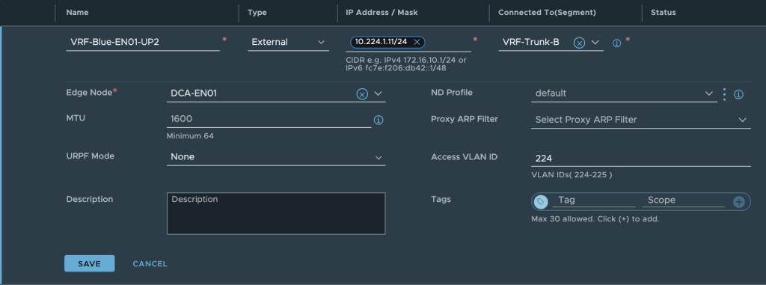766x285 pixels.
Task: Clear the DCA-EN01 edge node selection
Action: click(x=362, y=94)
